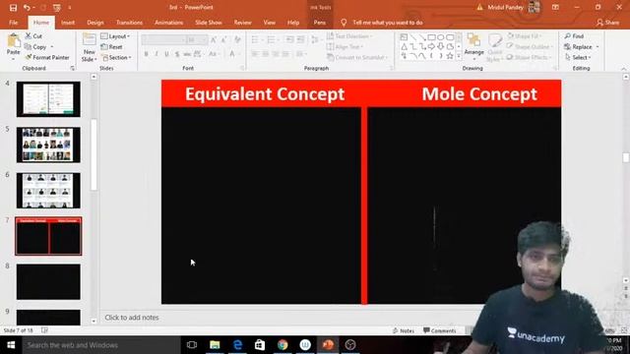Launch Microsoft Edge from the taskbar

[237, 345]
